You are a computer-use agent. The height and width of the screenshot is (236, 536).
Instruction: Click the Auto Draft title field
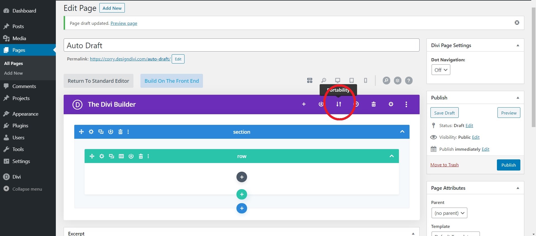(241, 45)
